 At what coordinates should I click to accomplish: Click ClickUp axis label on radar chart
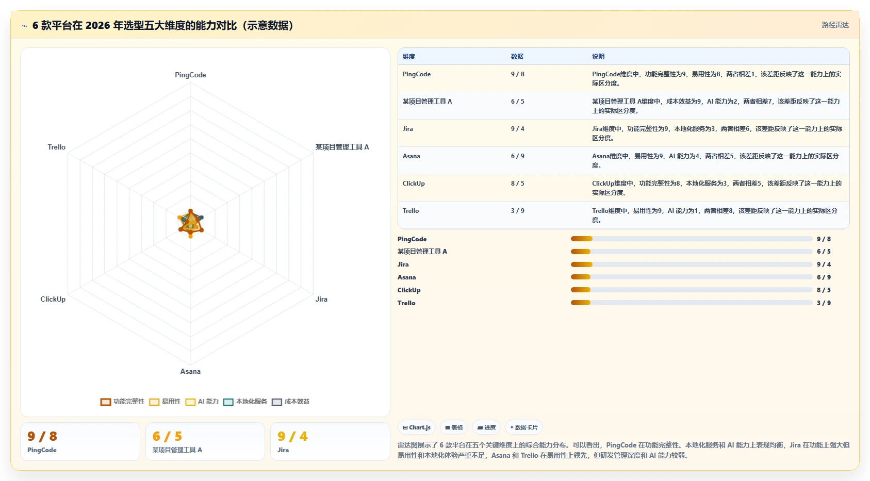53,299
